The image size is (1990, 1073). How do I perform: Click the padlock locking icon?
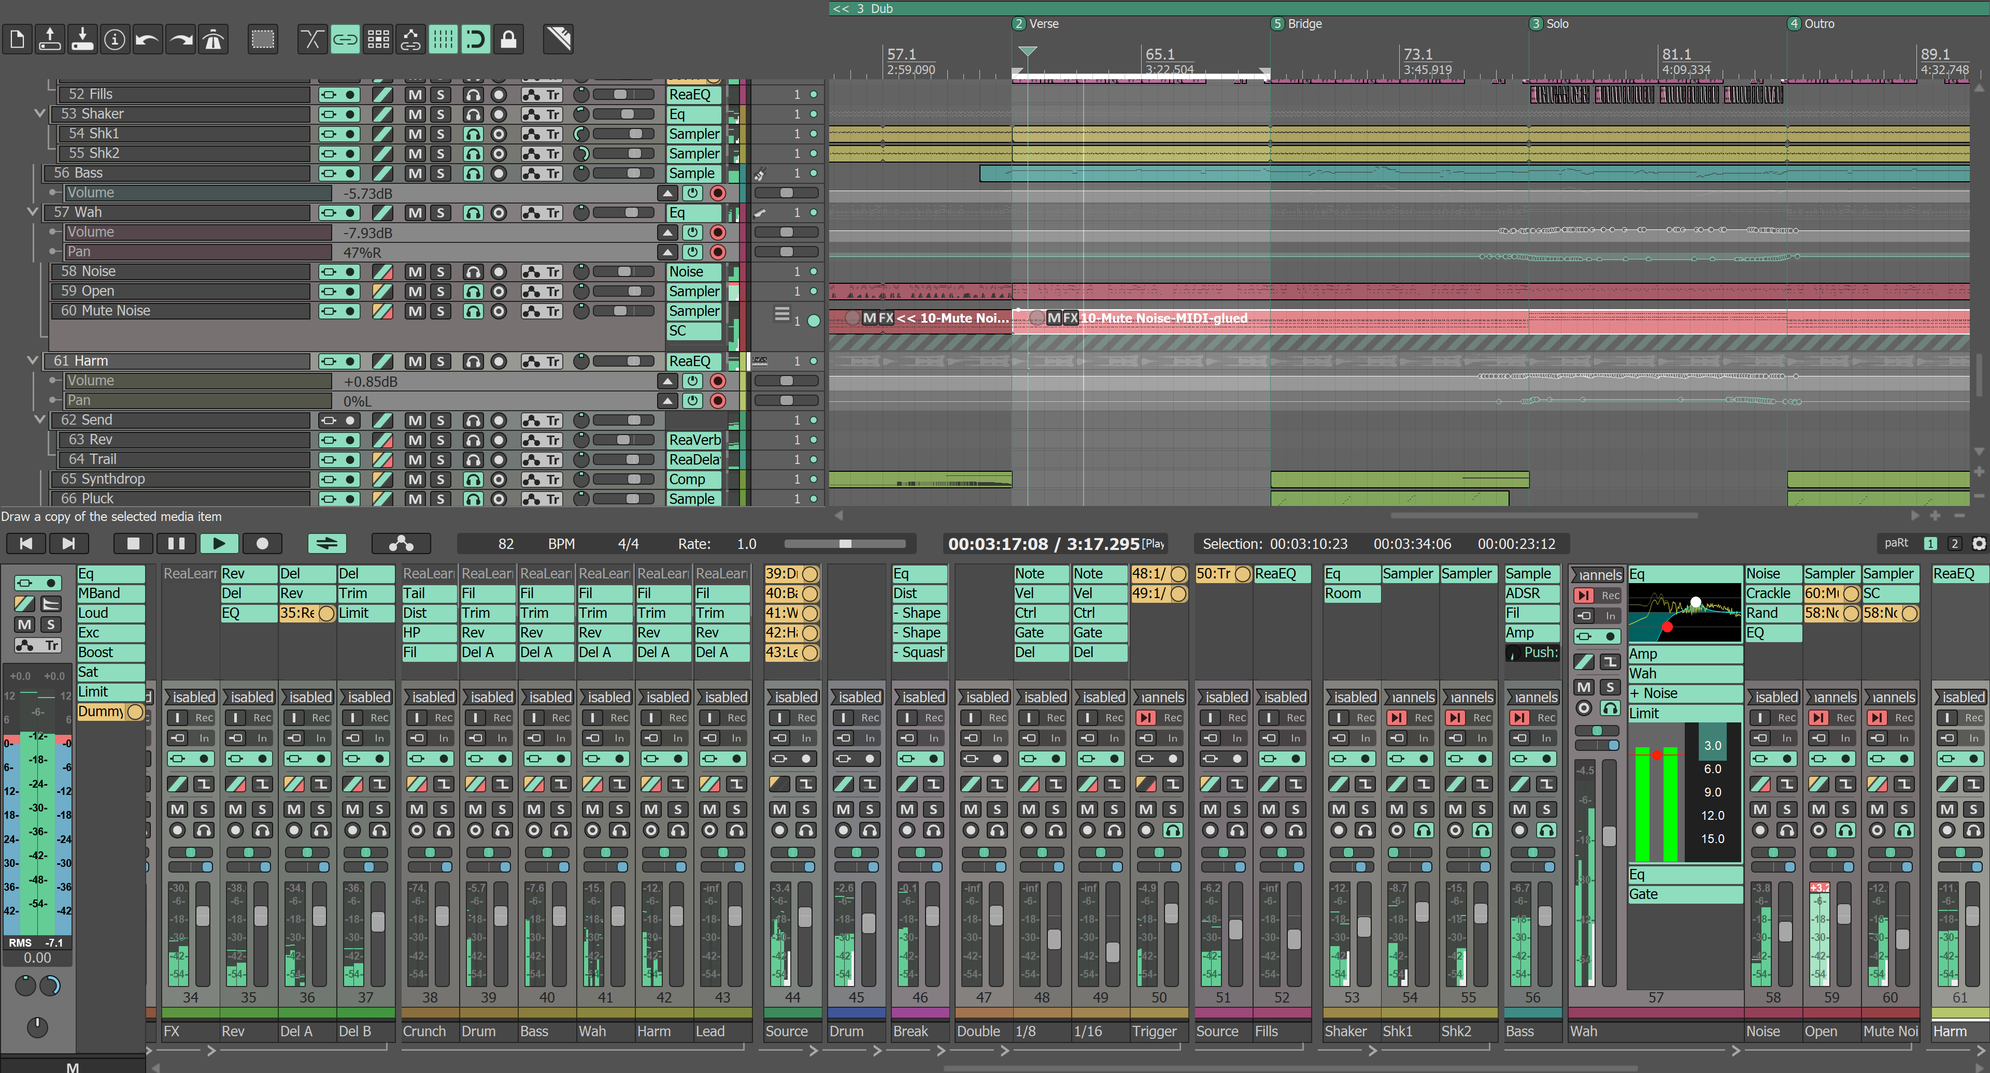[508, 39]
